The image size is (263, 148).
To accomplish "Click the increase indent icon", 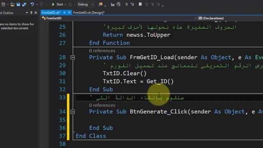I will coord(132,5).
